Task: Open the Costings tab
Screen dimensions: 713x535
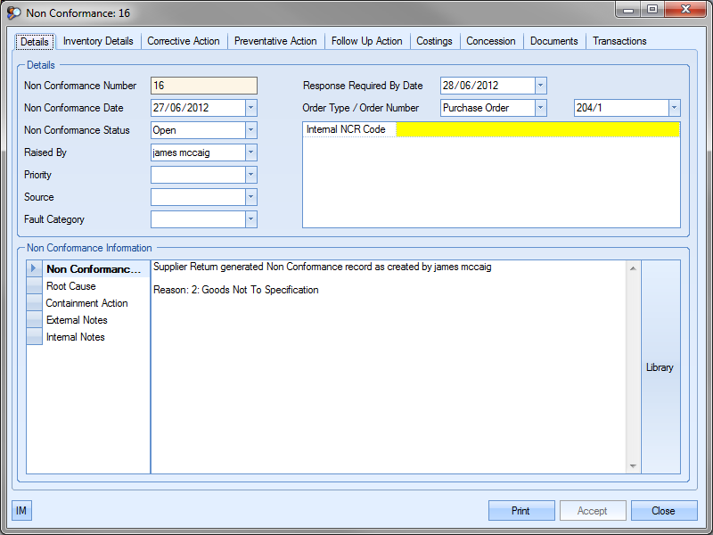Action: click(x=434, y=41)
